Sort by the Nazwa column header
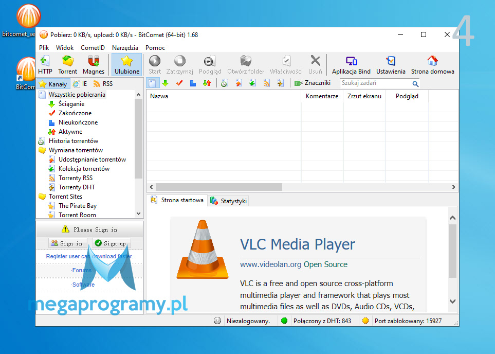Viewport: 495px width, 354px height. 224,96
